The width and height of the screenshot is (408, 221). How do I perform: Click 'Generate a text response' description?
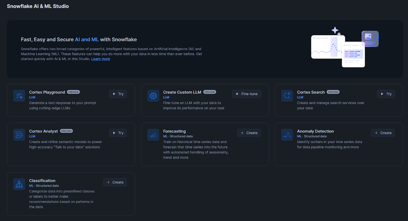coord(62,105)
